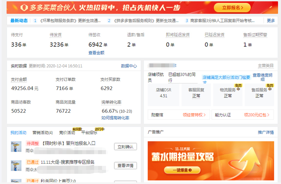Click 免罚中 badge on 售后服务 card
Image resolution: width=281 pixels, height=184 pixels.
pyautogui.click(x=270, y=87)
